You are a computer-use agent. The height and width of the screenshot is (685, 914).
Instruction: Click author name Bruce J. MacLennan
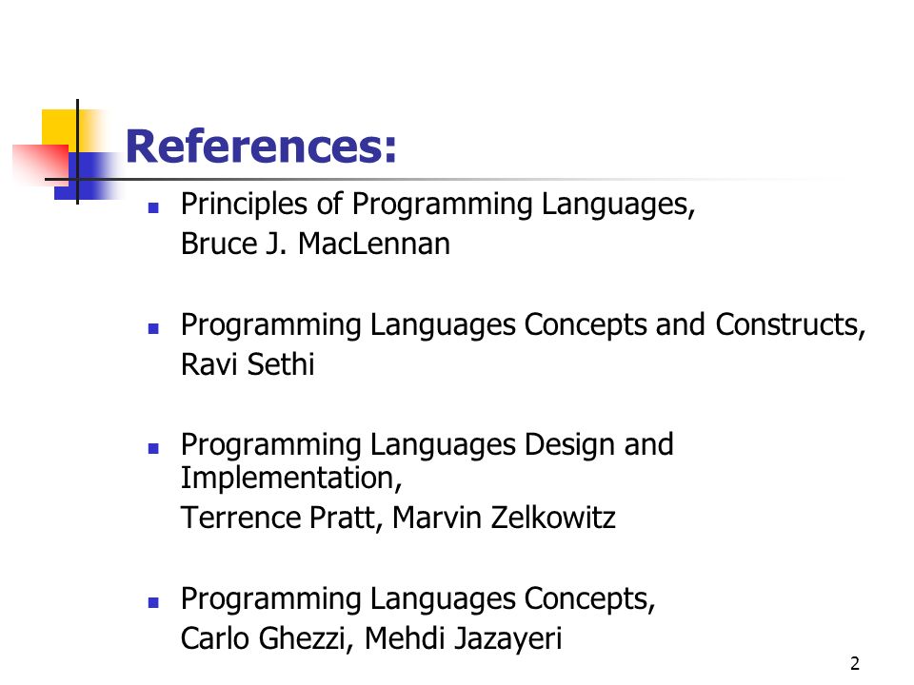315,244
